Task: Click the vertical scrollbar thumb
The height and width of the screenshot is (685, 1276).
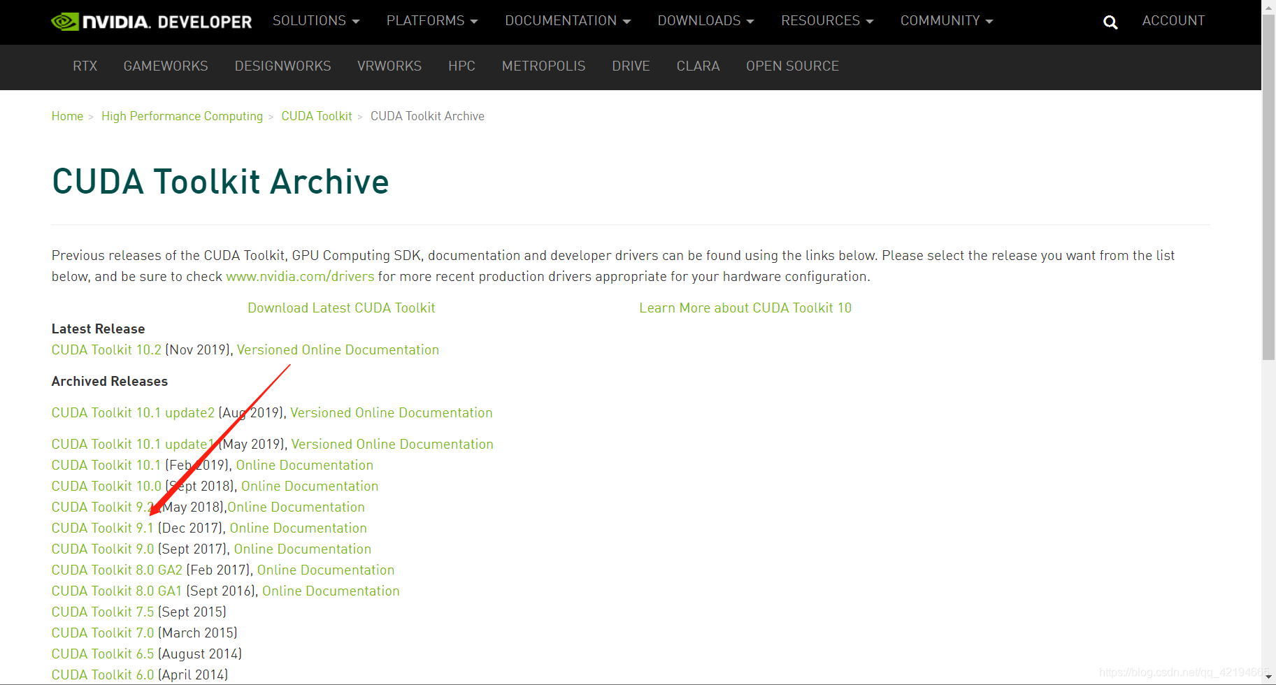Action: (x=1268, y=187)
